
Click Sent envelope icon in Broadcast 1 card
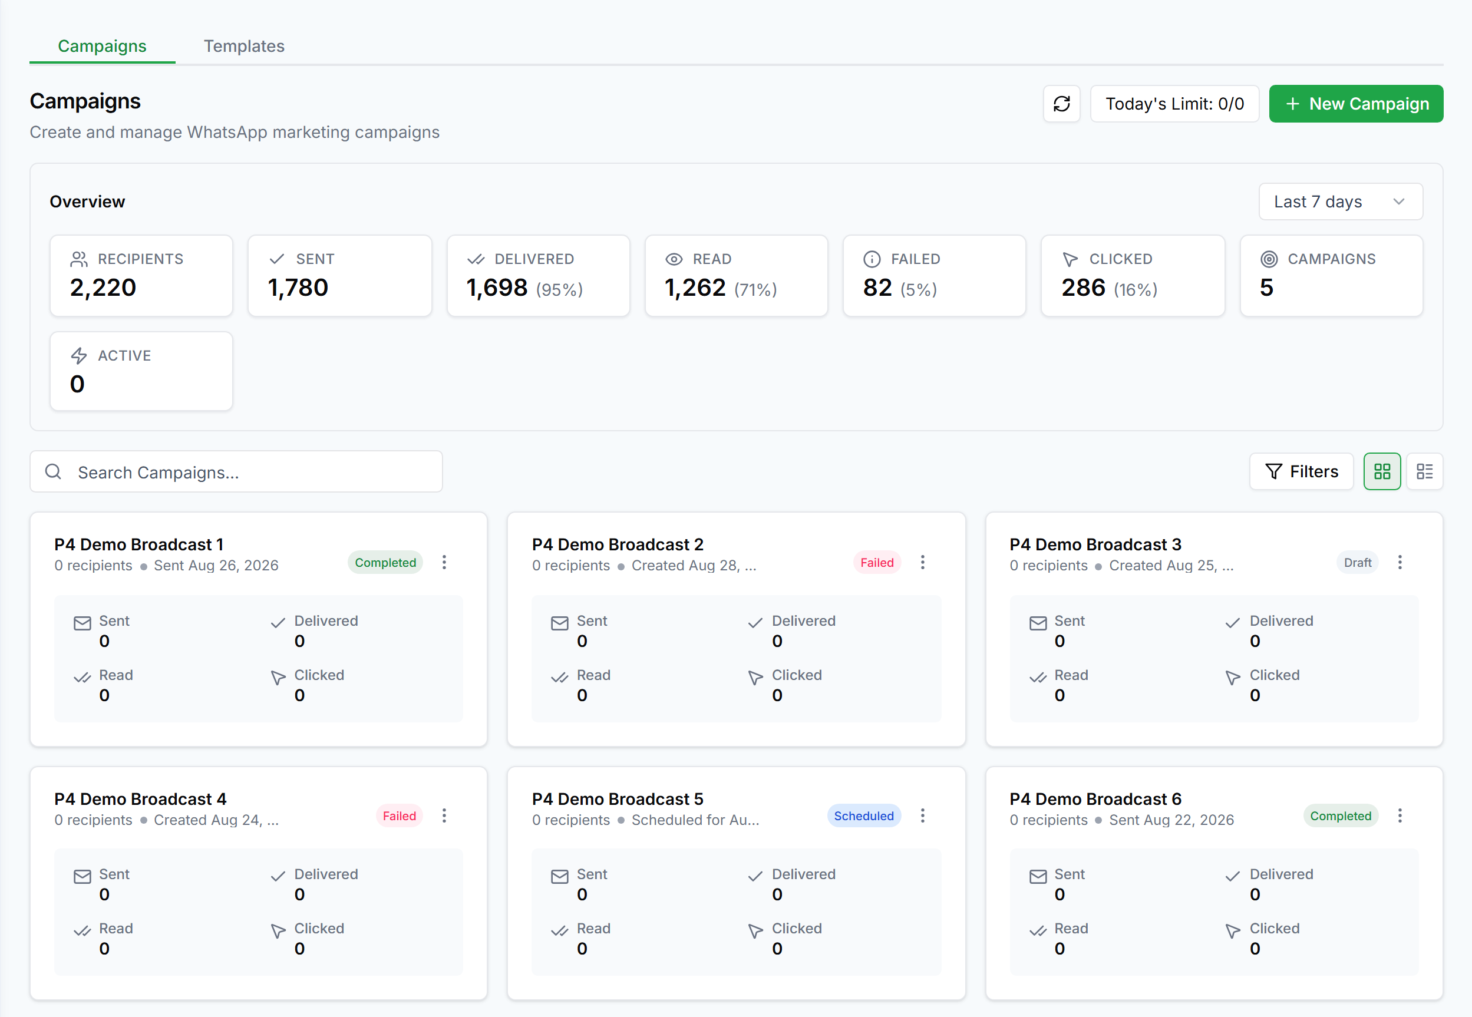coord(82,623)
